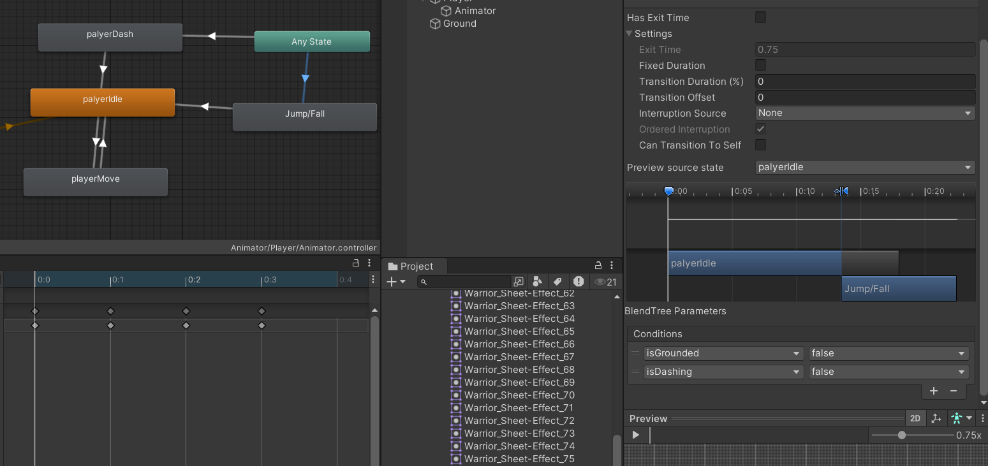Toggle 2D mode in the Preview panel
The image size is (988, 466).
pyautogui.click(x=915, y=418)
